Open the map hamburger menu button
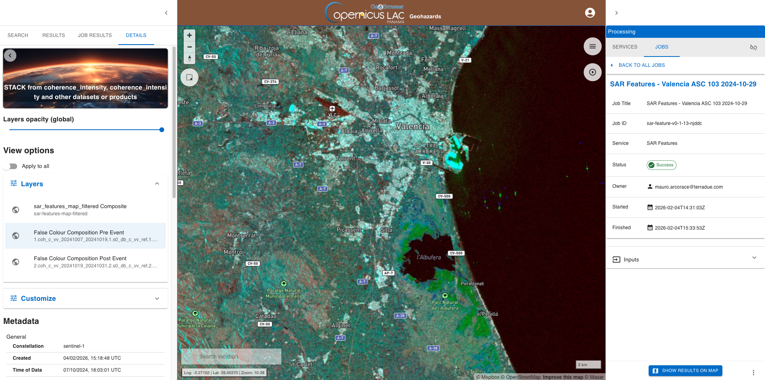The height and width of the screenshot is (380, 765). (x=592, y=47)
